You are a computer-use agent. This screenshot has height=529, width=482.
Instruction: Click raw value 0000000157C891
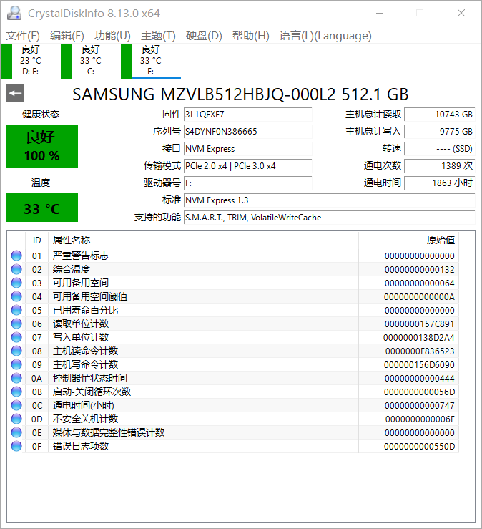coord(419,324)
